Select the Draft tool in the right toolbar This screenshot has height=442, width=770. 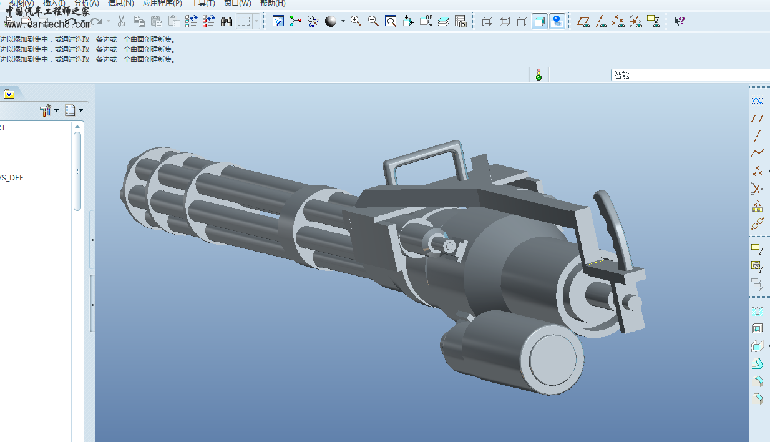pos(757,363)
